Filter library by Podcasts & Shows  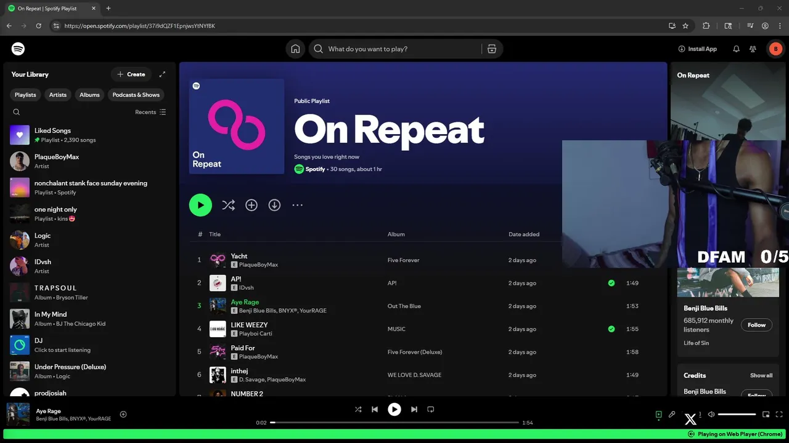(x=136, y=95)
